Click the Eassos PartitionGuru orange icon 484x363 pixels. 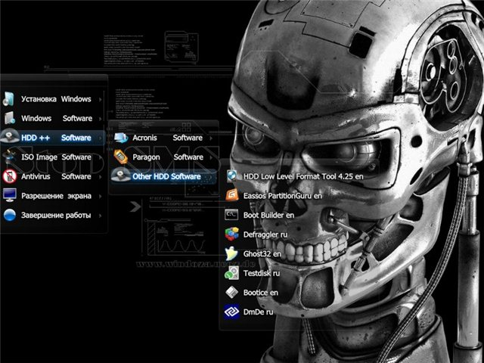coord(232,195)
